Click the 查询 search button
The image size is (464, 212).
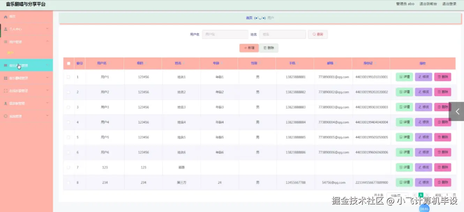(318, 34)
